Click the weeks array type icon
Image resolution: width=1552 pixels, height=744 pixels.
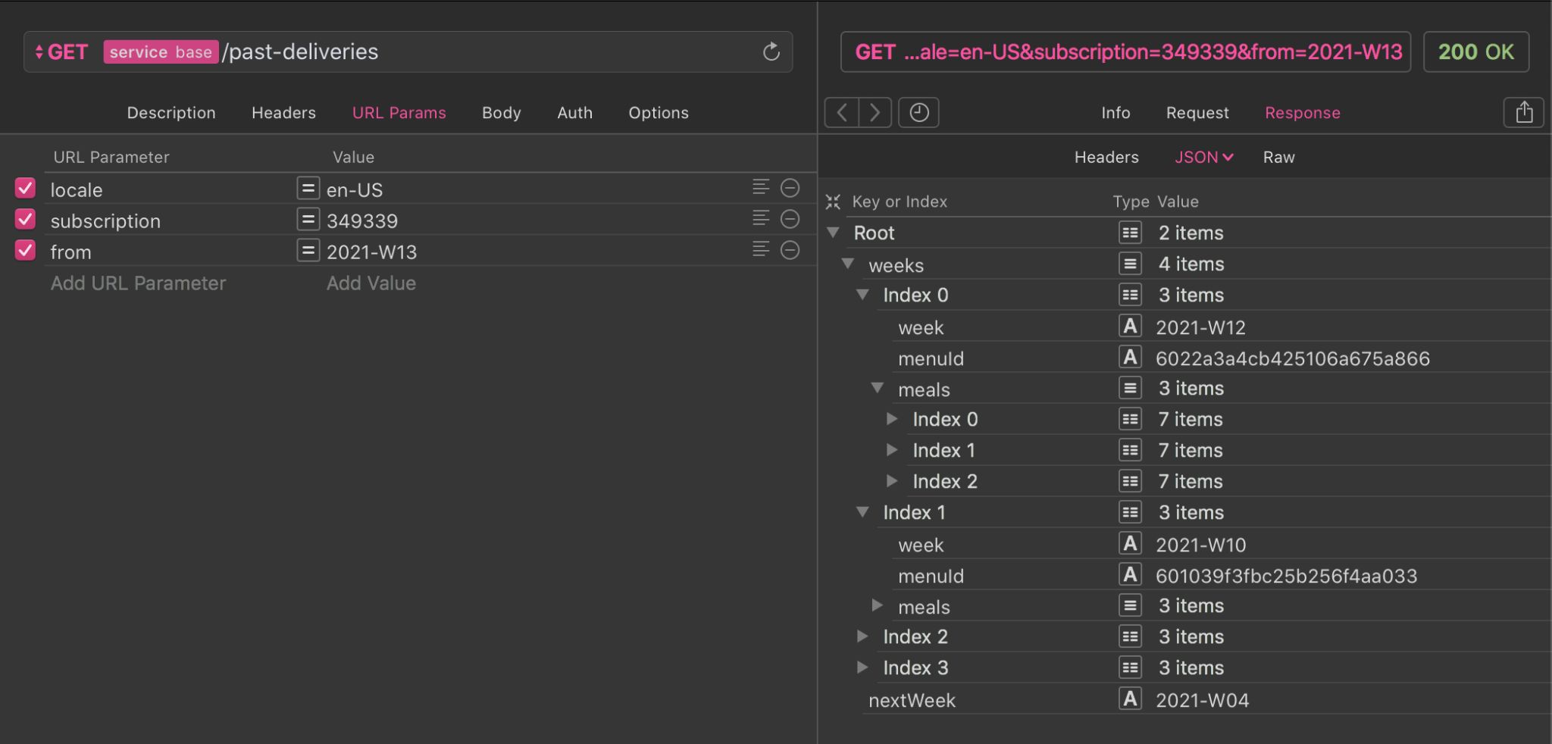pos(1130,264)
